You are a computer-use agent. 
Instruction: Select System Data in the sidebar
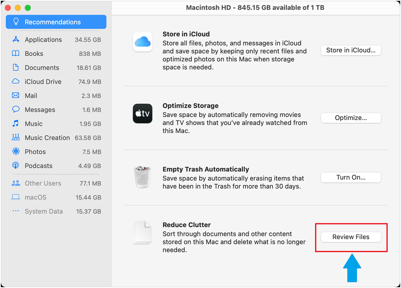(56, 211)
